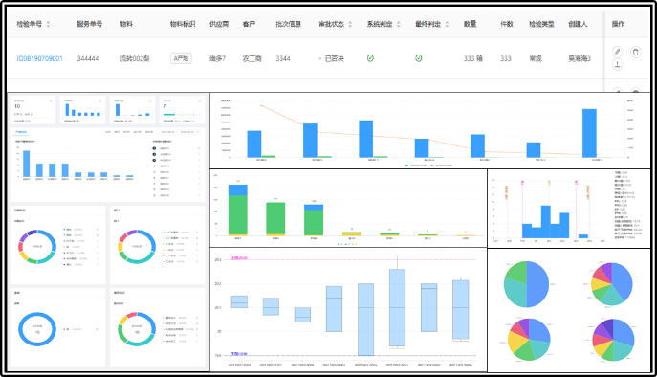Click the 批次信息 column header
The image size is (657, 377).
(x=288, y=24)
